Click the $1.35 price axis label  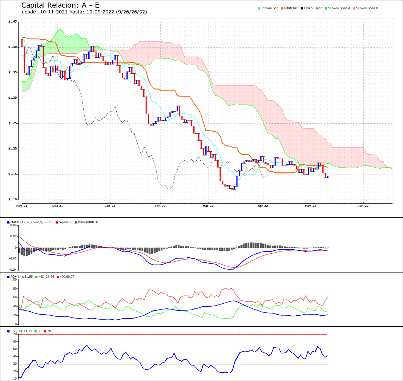click(13, 72)
